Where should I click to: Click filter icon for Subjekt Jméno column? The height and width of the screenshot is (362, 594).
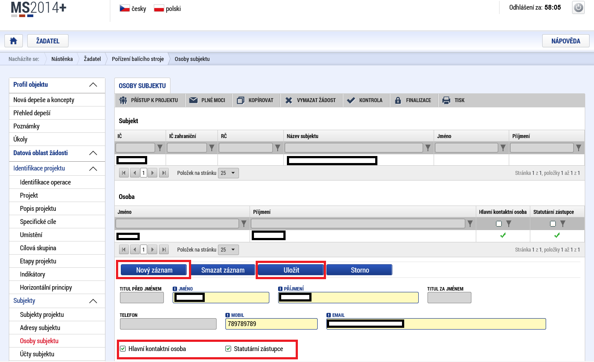tap(503, 148)
